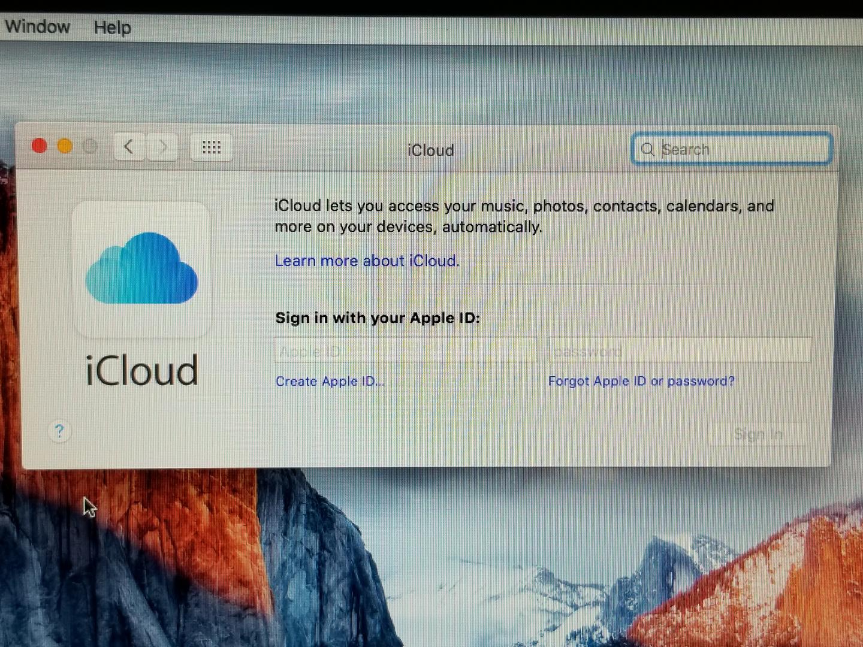Image resolution: width=863 pixels, height=647 pixels.
Task: Minimize the iCloud window with yellow button
Action: coord(65,146)
